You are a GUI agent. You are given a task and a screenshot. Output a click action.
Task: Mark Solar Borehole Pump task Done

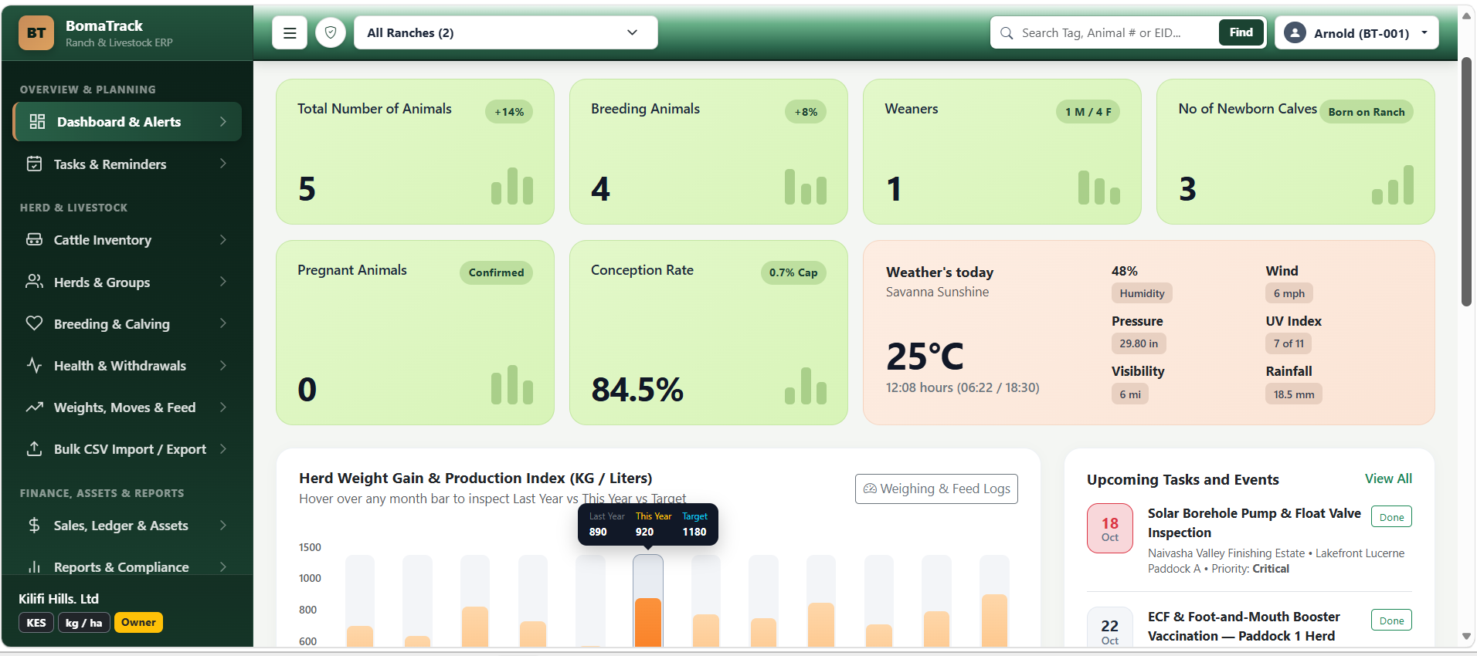click(x=1391, y=517)
